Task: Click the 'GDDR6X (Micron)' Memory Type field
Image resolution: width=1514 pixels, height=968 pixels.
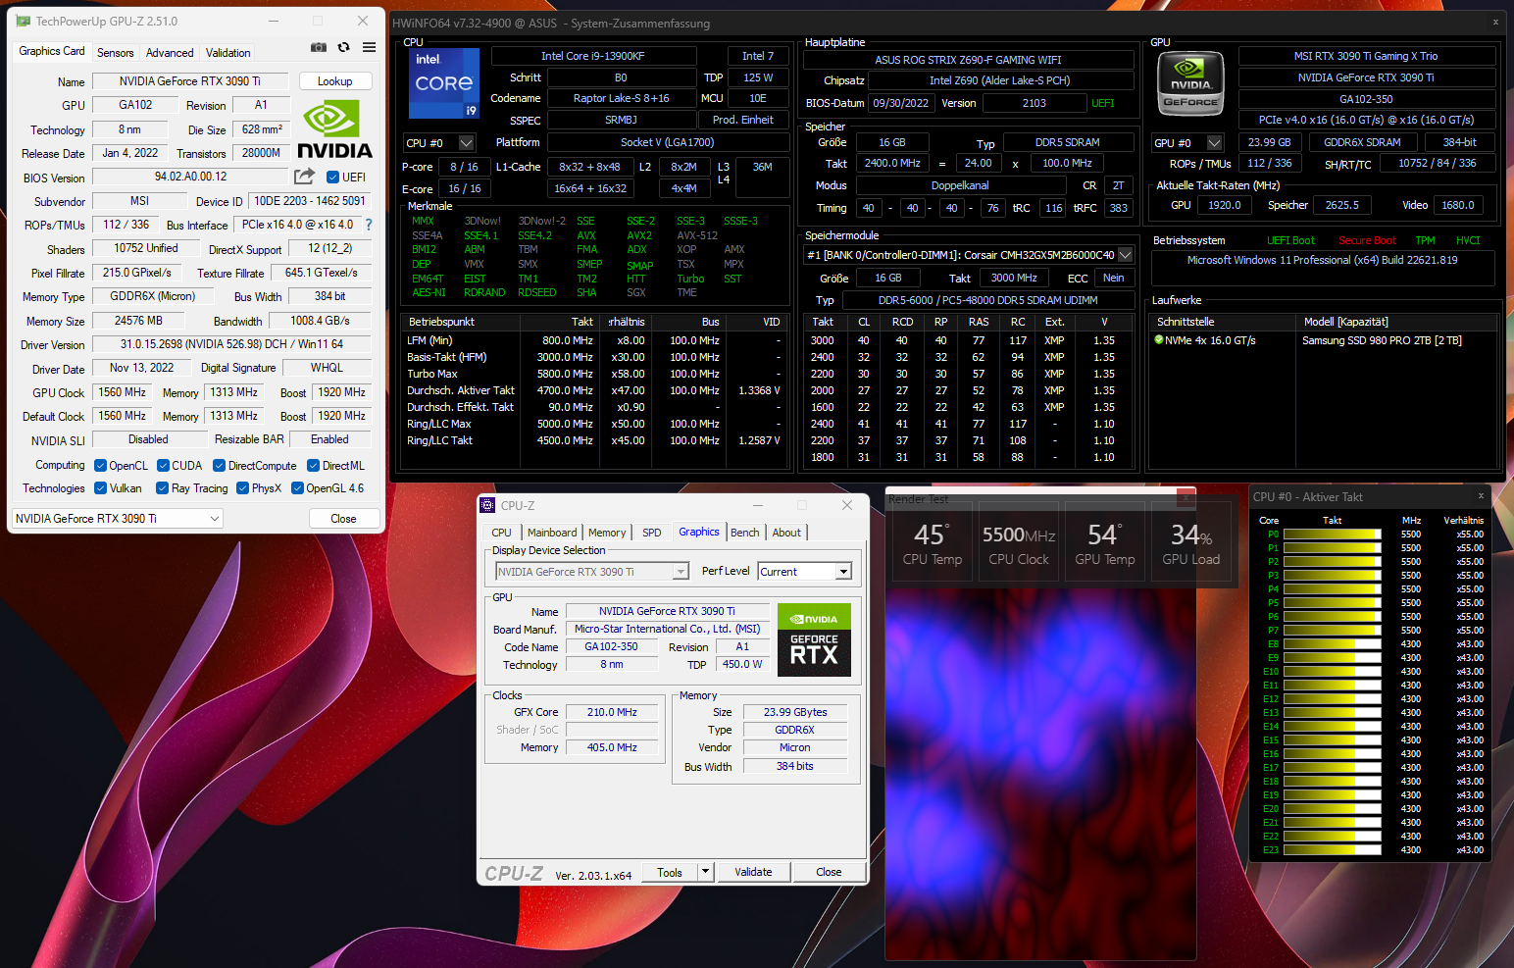Action: [x=152, y=296]
